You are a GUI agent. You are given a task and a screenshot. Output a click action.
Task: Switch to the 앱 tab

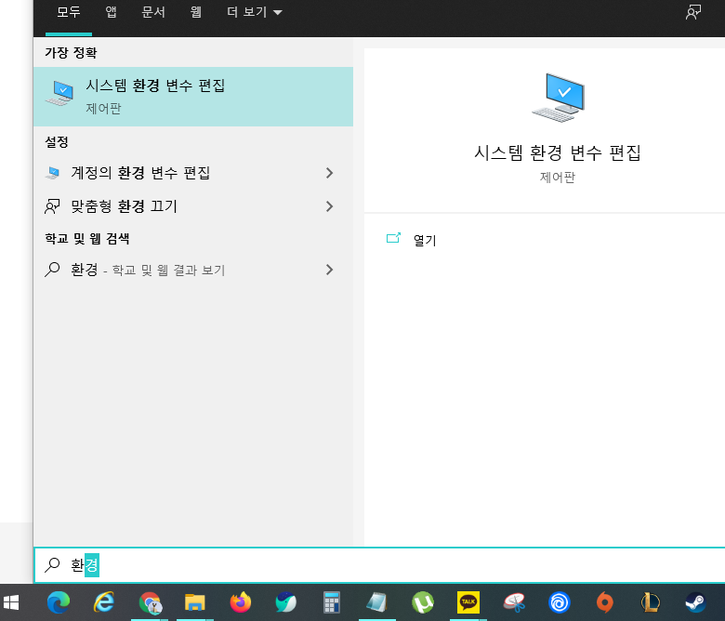tap(111, 12)
